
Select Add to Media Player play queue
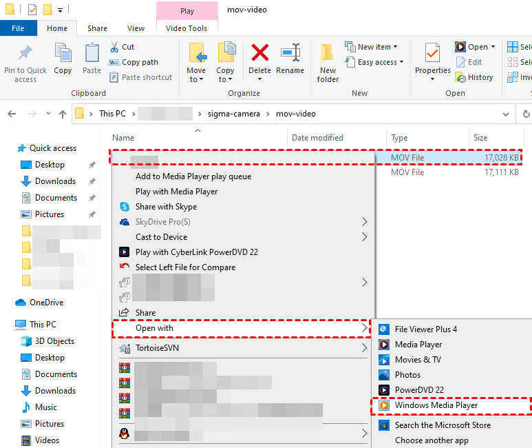click(x=193, y=176)
